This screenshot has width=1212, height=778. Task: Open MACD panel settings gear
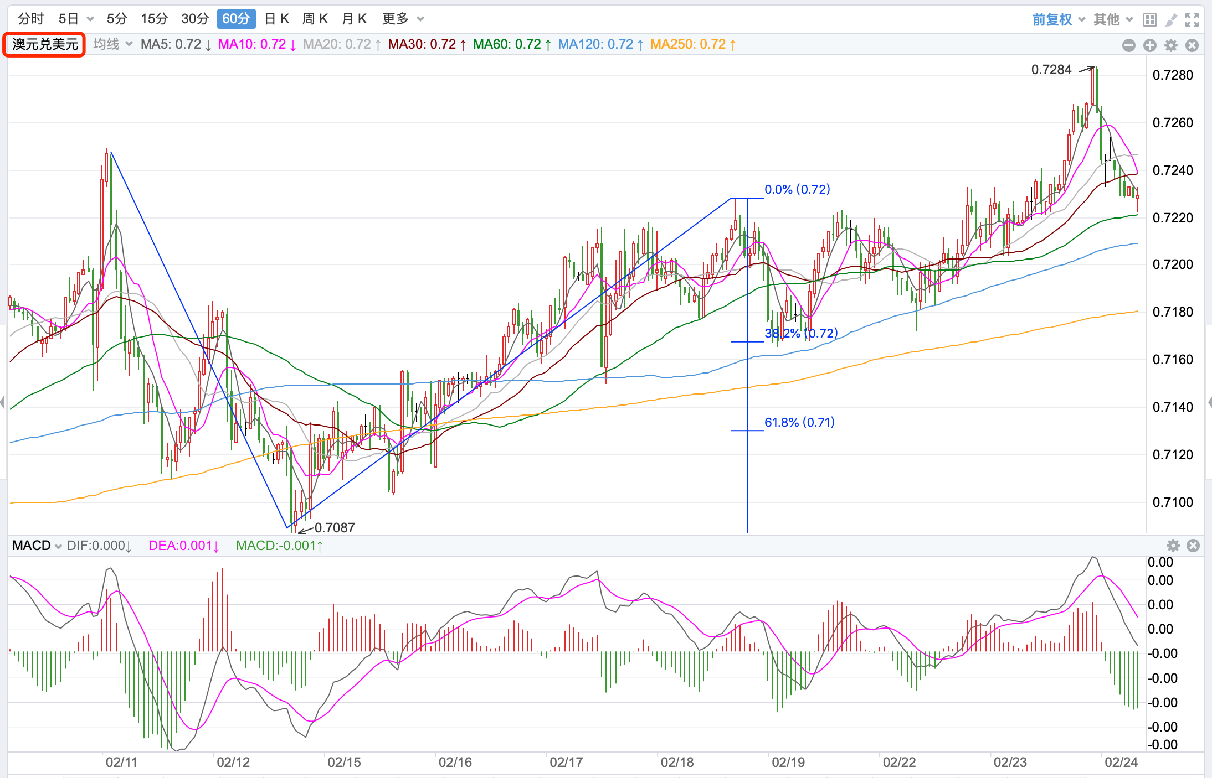click(1173, 546)
